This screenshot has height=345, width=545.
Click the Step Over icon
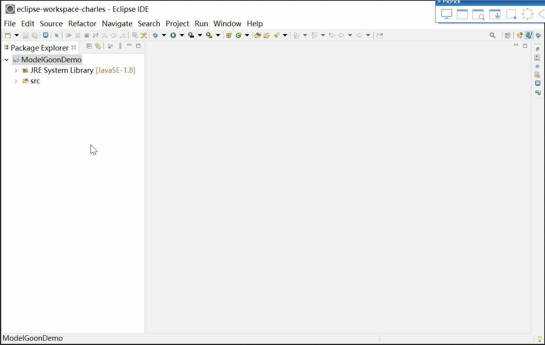[x=114, y=35]
